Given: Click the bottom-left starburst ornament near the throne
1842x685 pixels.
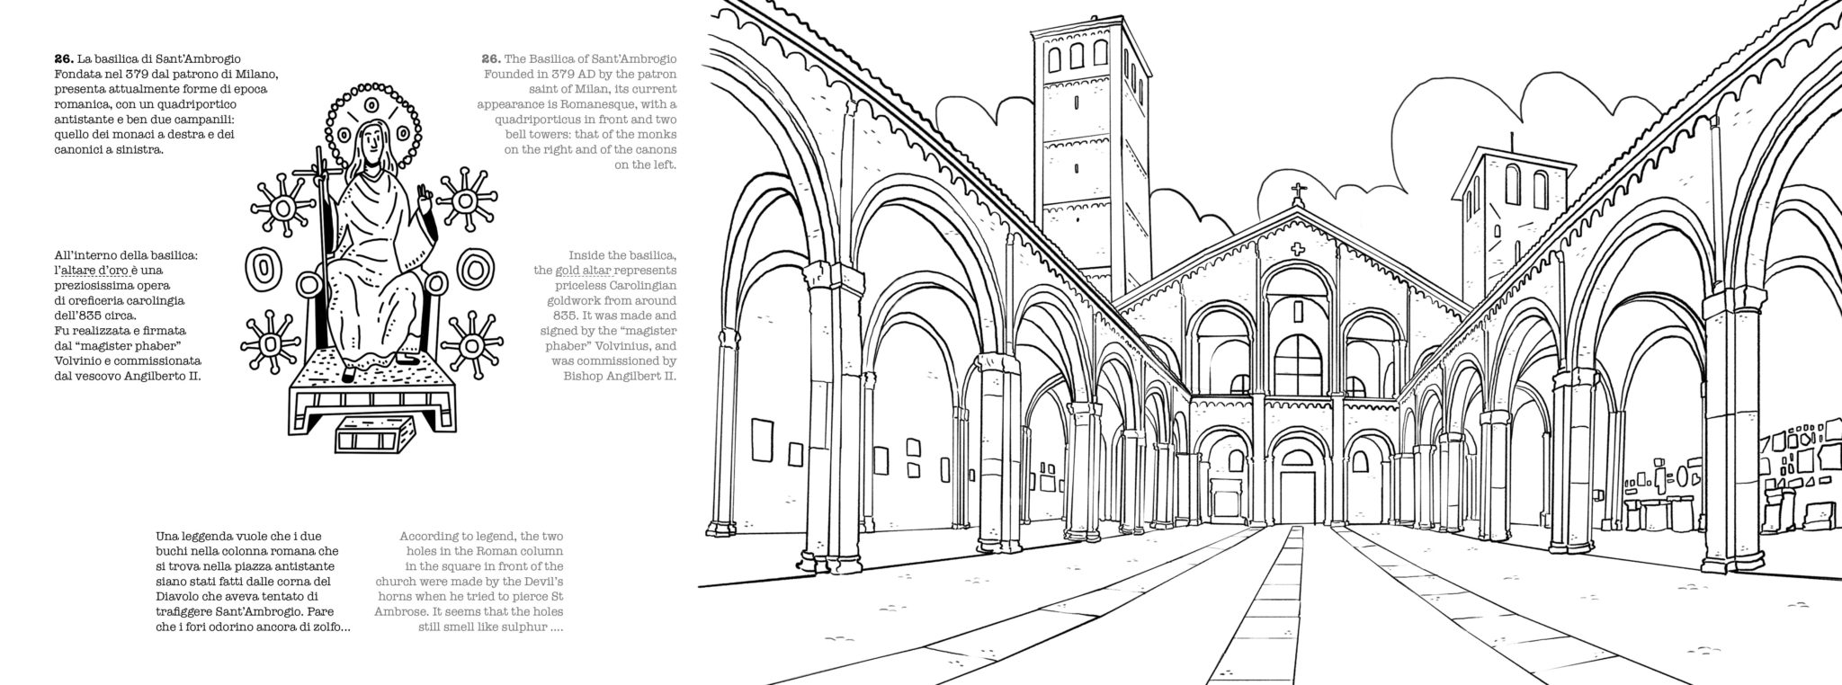Looking at the screenshot, I should (x=268, y=343).
